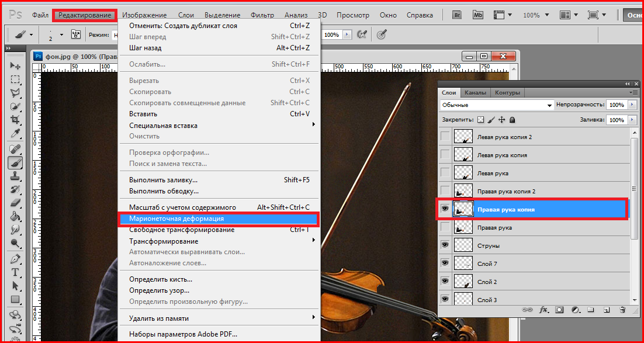644x343 pixels.
Task: Select the Path Selection tool
Action: point(15,286)
